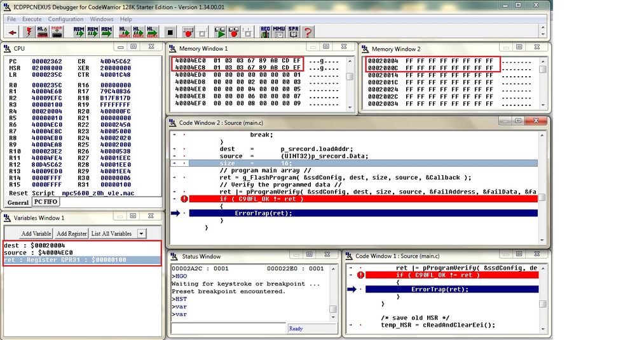
Task: Open the SPR special registers icon
Action: tap(293, 32)
